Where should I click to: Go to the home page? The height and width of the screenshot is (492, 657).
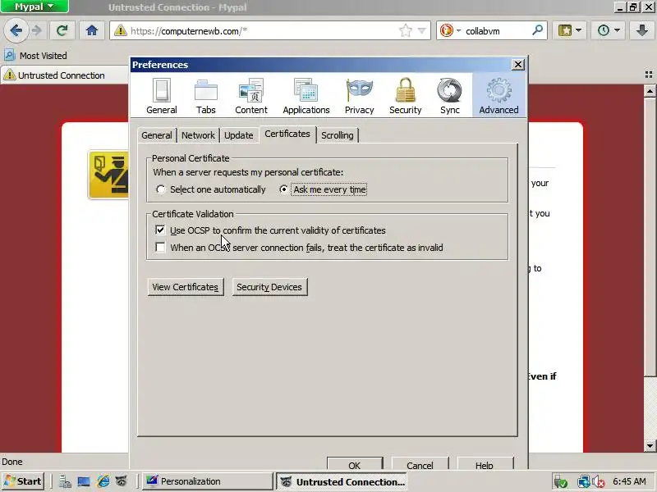pyautogui.click(x=92, y=30)
